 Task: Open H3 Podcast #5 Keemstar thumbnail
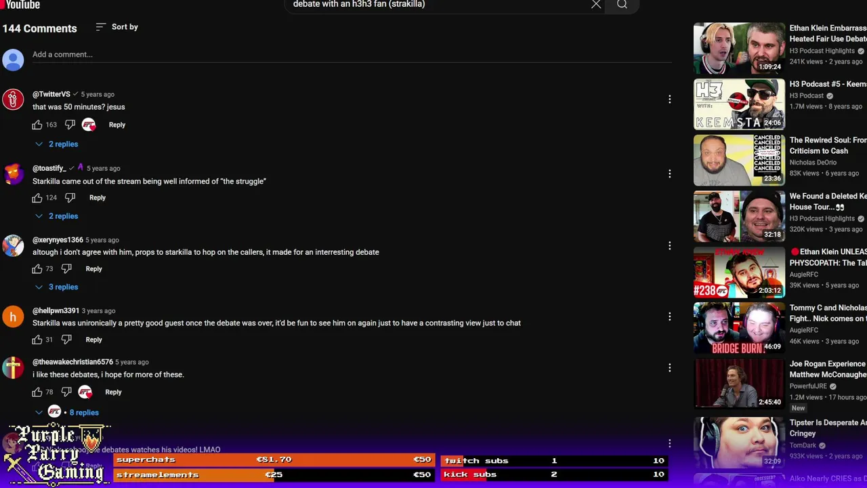(x=739, y=104)
